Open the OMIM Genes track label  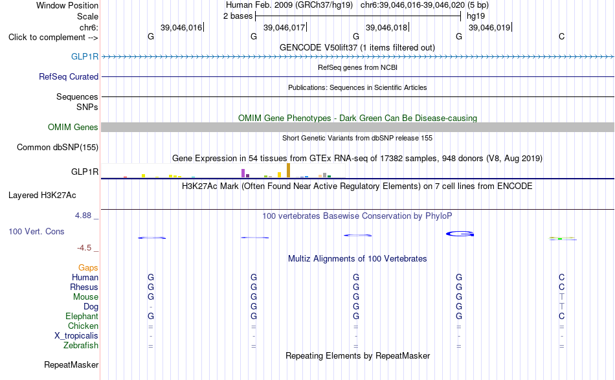tap(73, 127)
